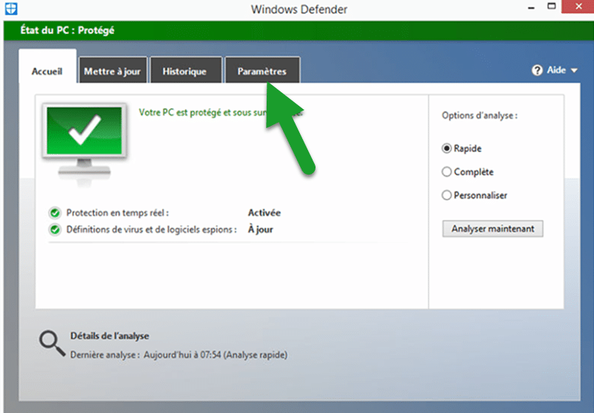Open the Mettre à jour tab
Image resolution: width=594 pixels, height=413 pixels.
[x=113, y=71]
